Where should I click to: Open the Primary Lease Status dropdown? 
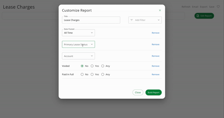point(78,44)
